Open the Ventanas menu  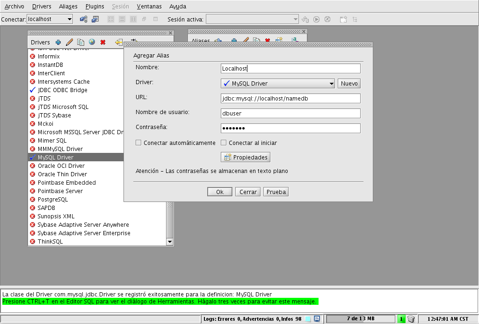point(149,6)
